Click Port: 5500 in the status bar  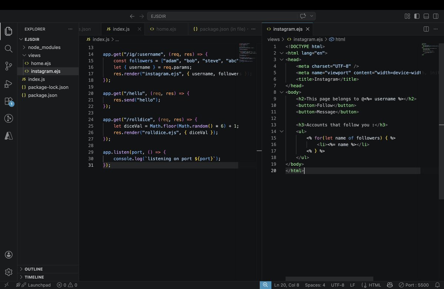coord(414,285)
